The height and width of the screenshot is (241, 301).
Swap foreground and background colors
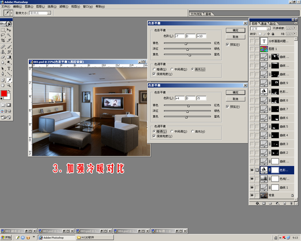click(9, 91)
